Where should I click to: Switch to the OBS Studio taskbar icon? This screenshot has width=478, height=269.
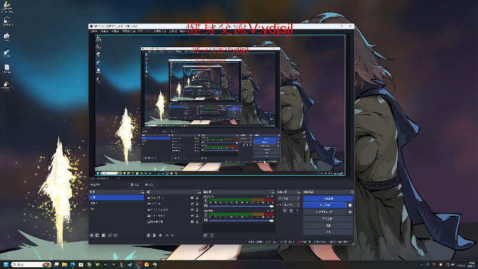[x=139, y=264]
